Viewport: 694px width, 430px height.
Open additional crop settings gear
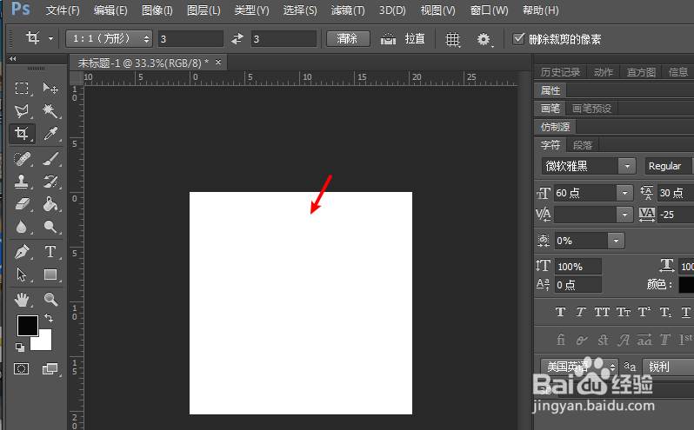pos(484,39)
